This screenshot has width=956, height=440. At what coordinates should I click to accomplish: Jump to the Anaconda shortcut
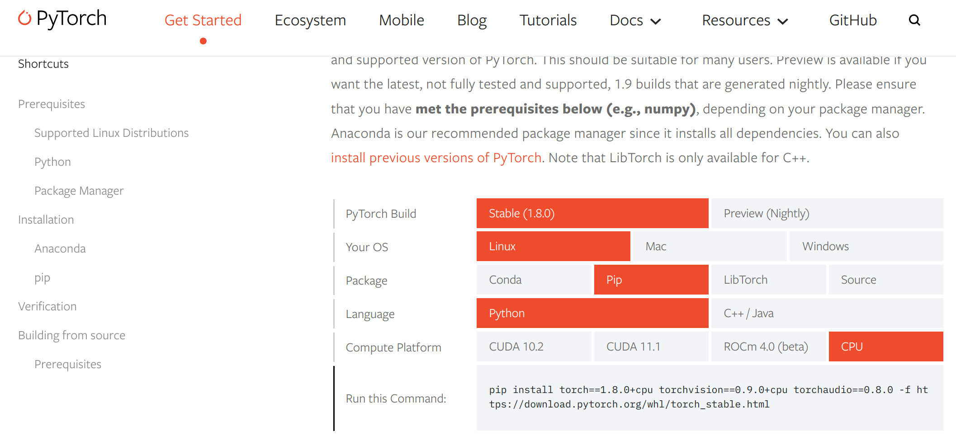pos(60,249)
